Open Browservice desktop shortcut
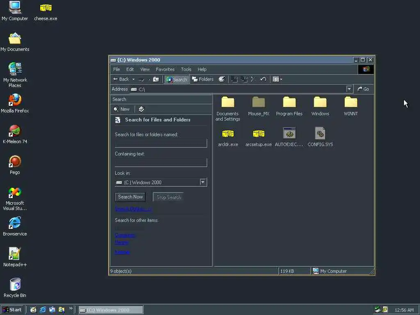420x315 pixels. click(x=15, y=226)
